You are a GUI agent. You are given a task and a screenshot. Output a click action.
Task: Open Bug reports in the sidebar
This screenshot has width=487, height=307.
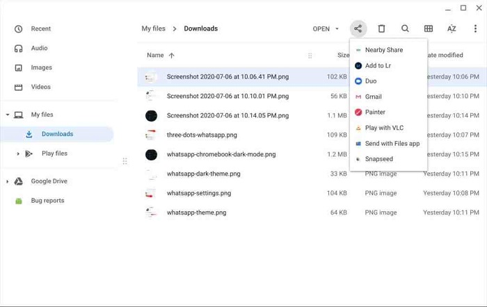pyautogui.click(x=47, y=201)
